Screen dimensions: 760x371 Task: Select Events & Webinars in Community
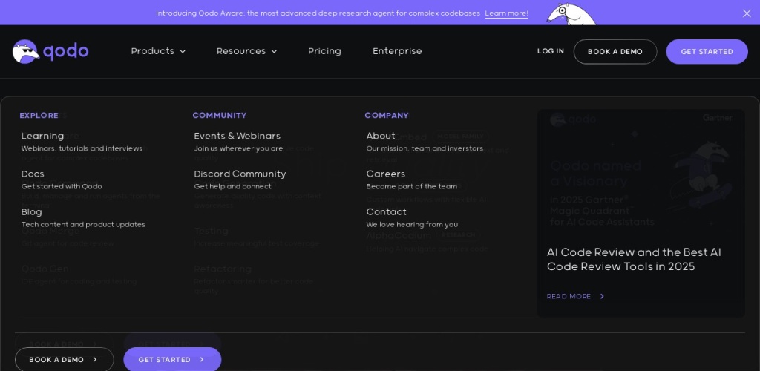click(237, 136)
